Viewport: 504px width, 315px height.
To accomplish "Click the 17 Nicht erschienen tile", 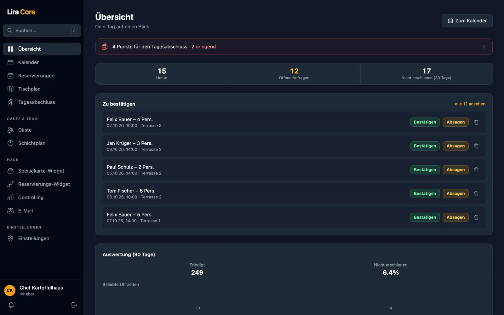I will point(426,74).
